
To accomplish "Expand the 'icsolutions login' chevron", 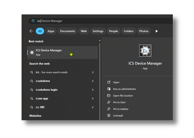I will tap(93, 90).
